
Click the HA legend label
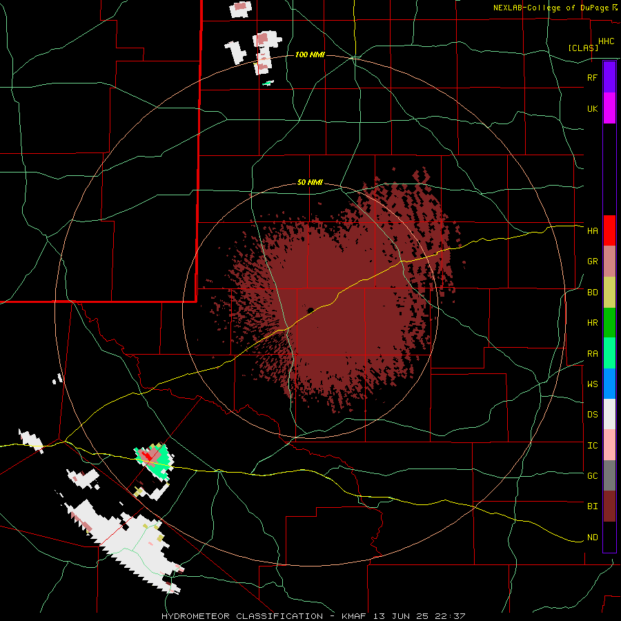click(592, 231)
